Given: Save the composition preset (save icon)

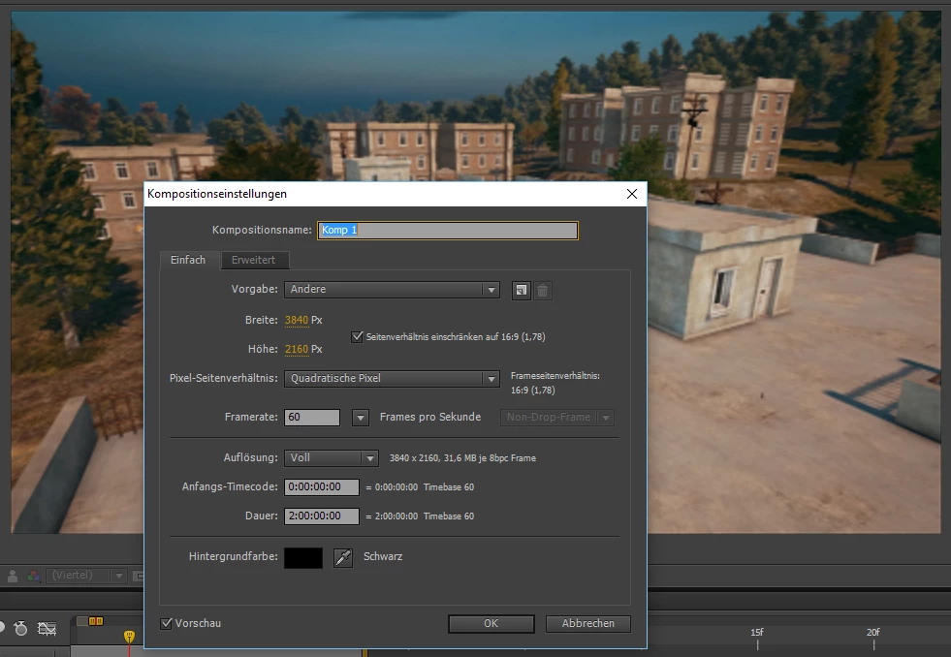Looking at the screenshot, I should point(521,291).
